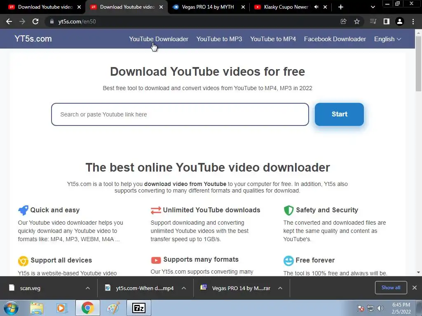Click the scrollbar down arrow

(x=418, y=272)
